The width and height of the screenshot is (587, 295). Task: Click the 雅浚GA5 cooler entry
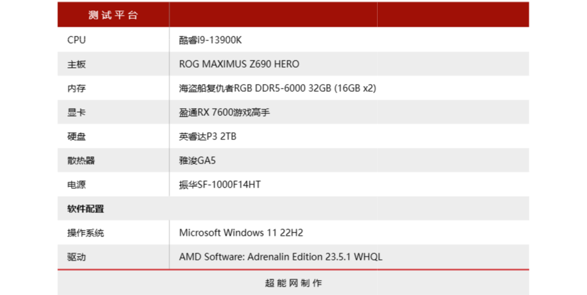click(197, 160)
